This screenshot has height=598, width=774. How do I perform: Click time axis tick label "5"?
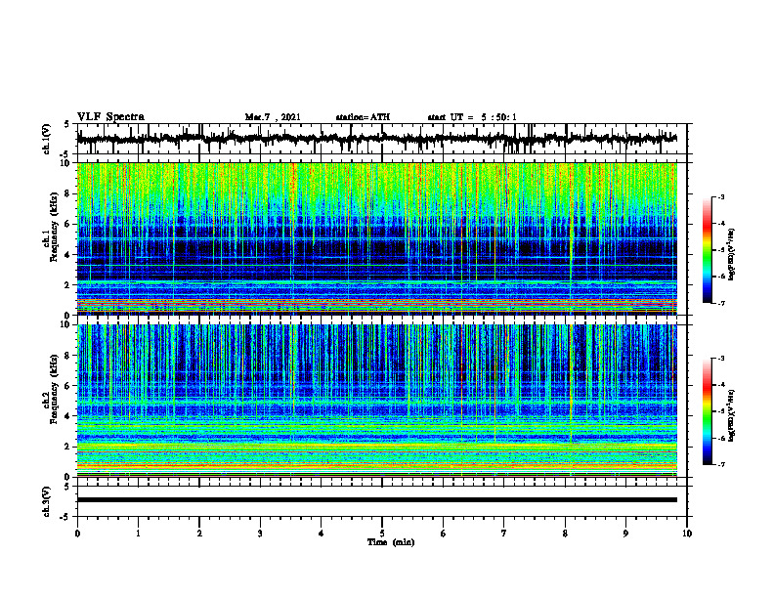point(382,534)
